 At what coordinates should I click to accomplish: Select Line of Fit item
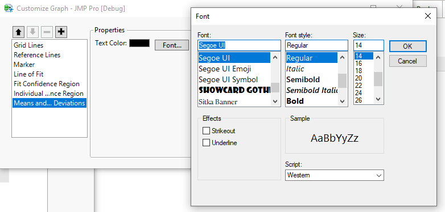(x=49, y=74)
